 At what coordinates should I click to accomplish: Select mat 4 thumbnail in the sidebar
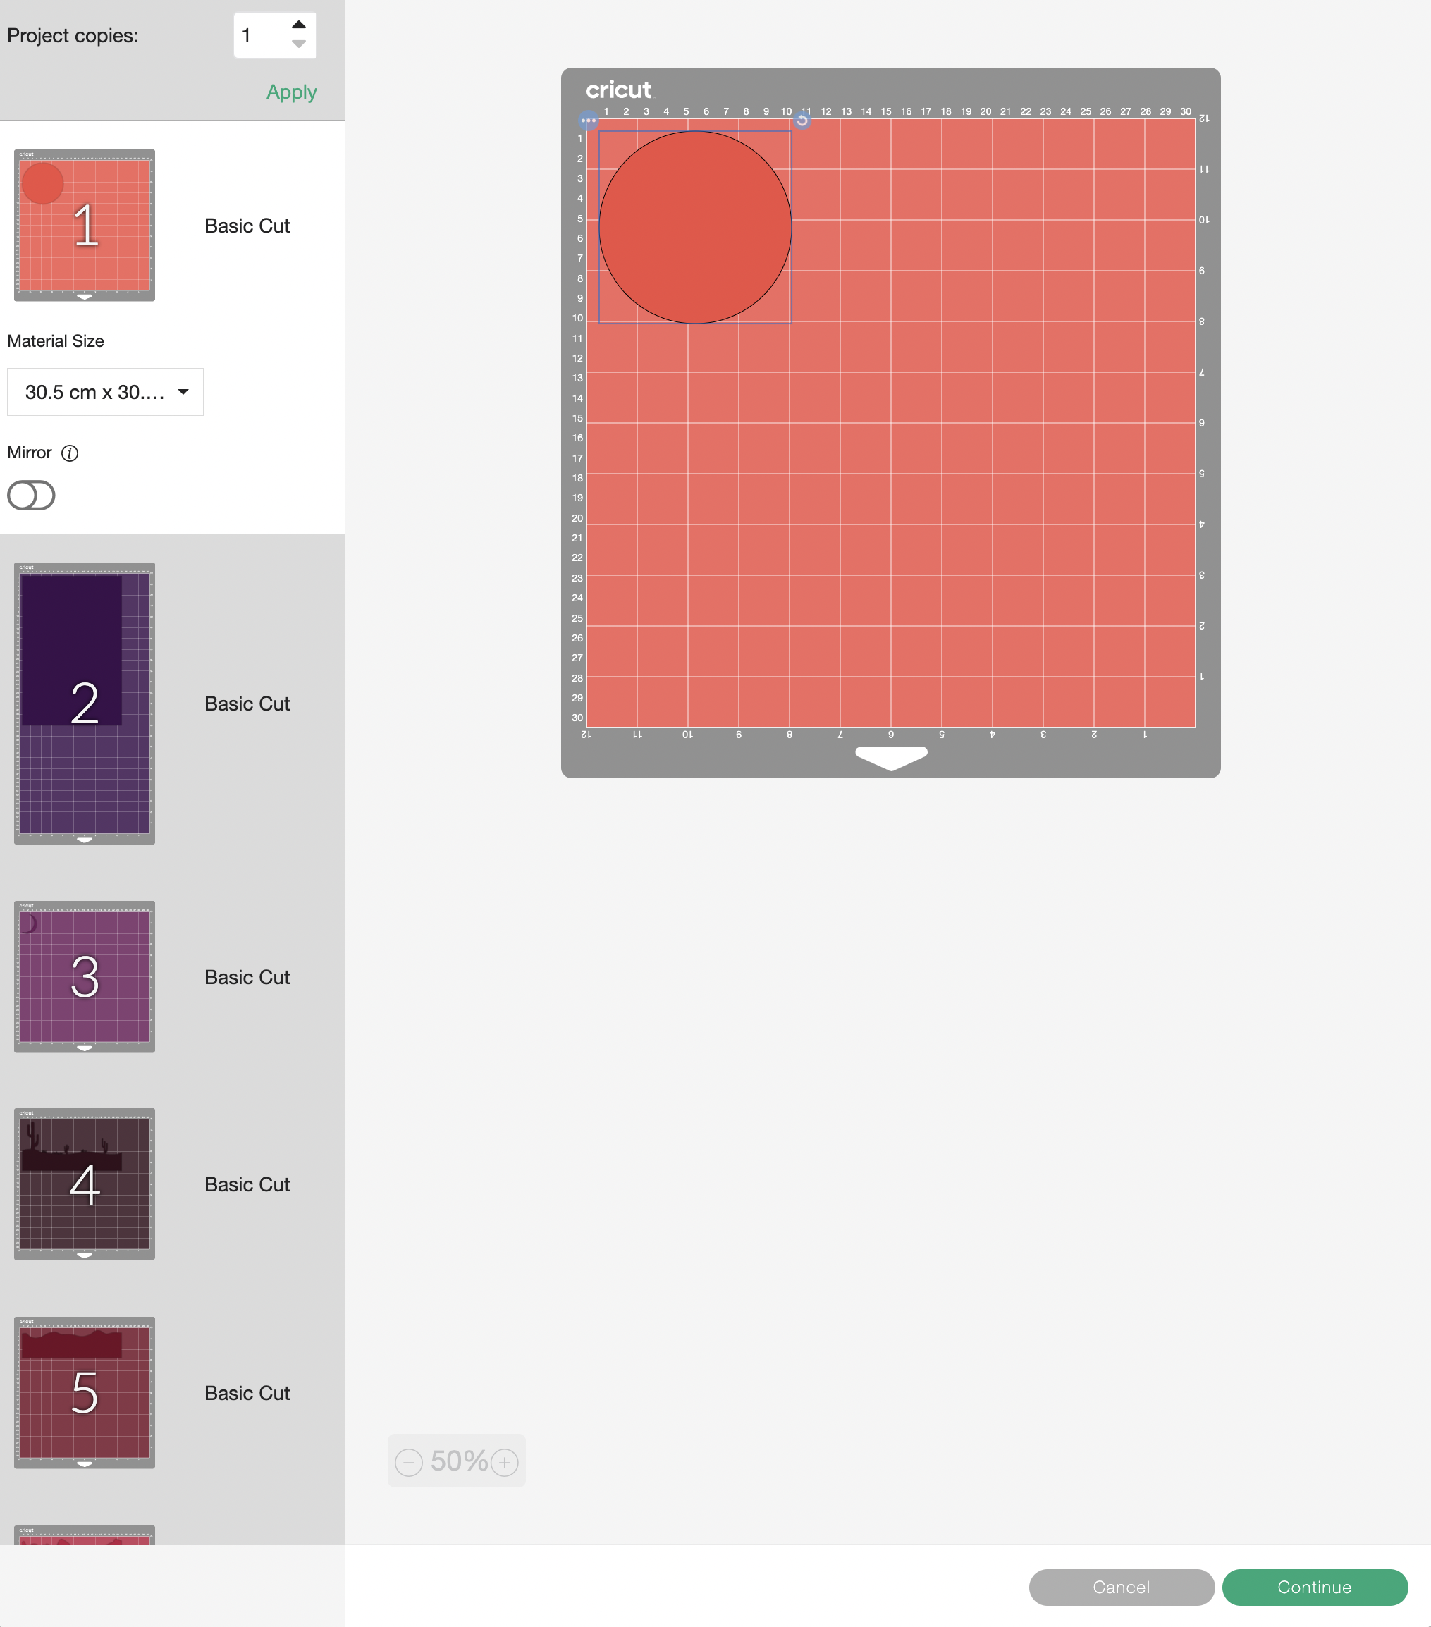(x=85, y=1185)
